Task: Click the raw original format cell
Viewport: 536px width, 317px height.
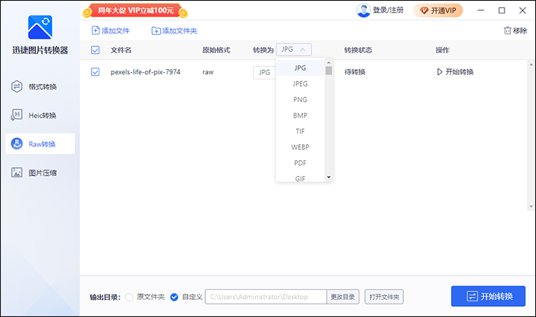Action: point(208,72)
